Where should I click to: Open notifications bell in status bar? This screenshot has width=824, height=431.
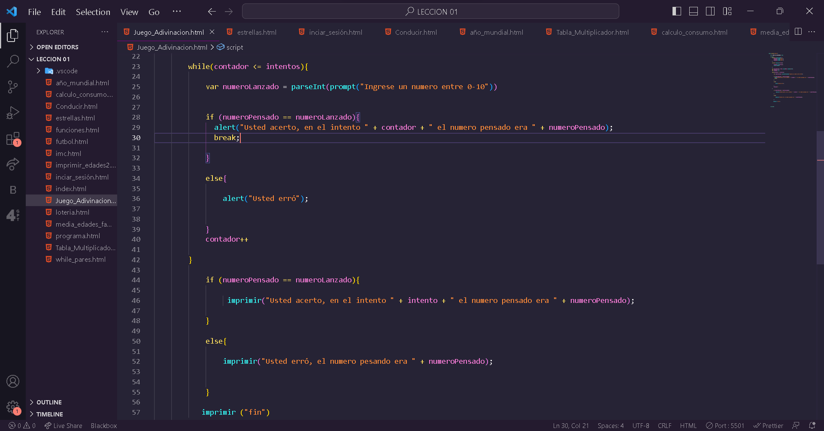click(812, 425)
